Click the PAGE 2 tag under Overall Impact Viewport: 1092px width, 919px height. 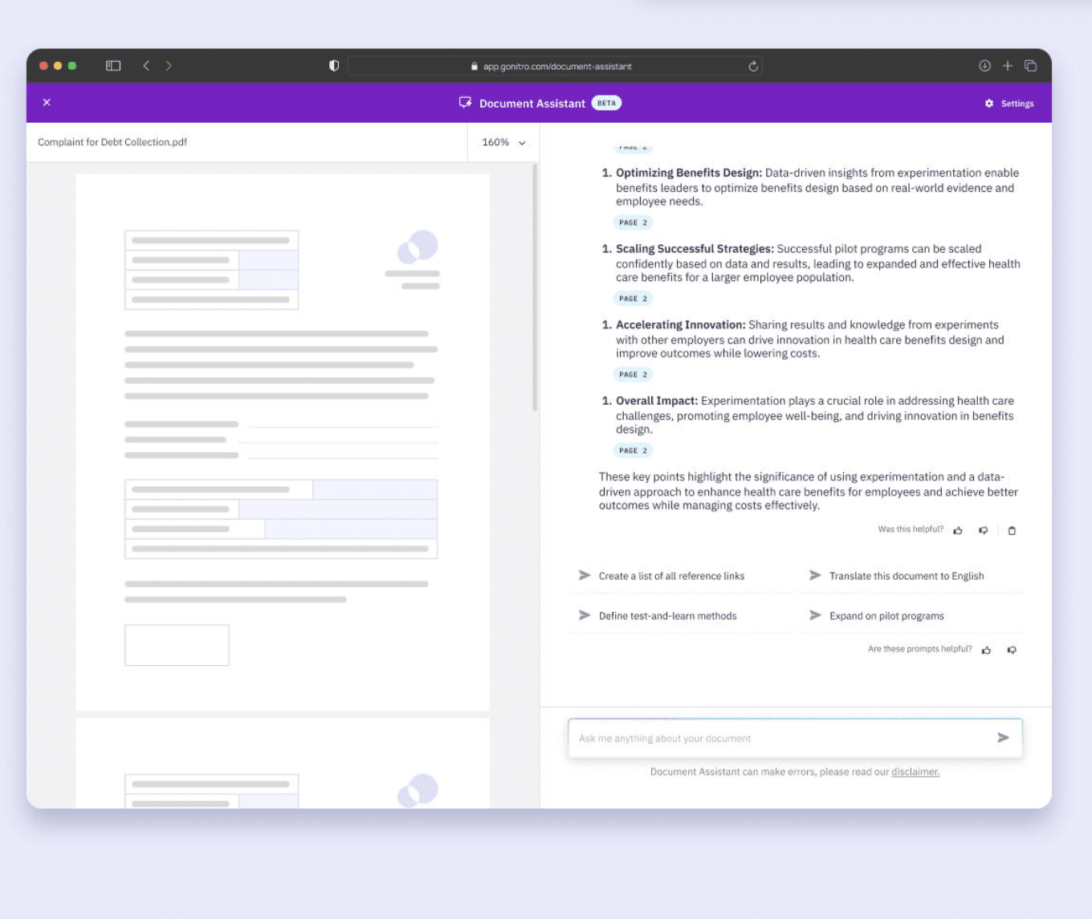point(633,451)
